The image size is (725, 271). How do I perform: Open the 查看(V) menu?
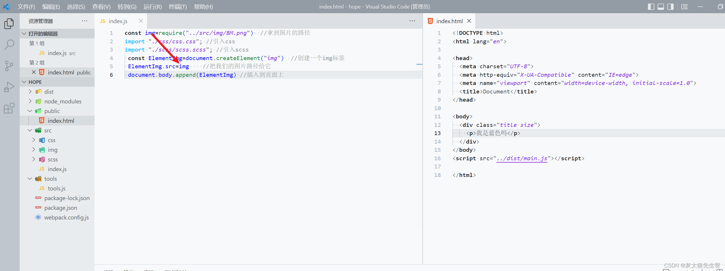[101, 6]
